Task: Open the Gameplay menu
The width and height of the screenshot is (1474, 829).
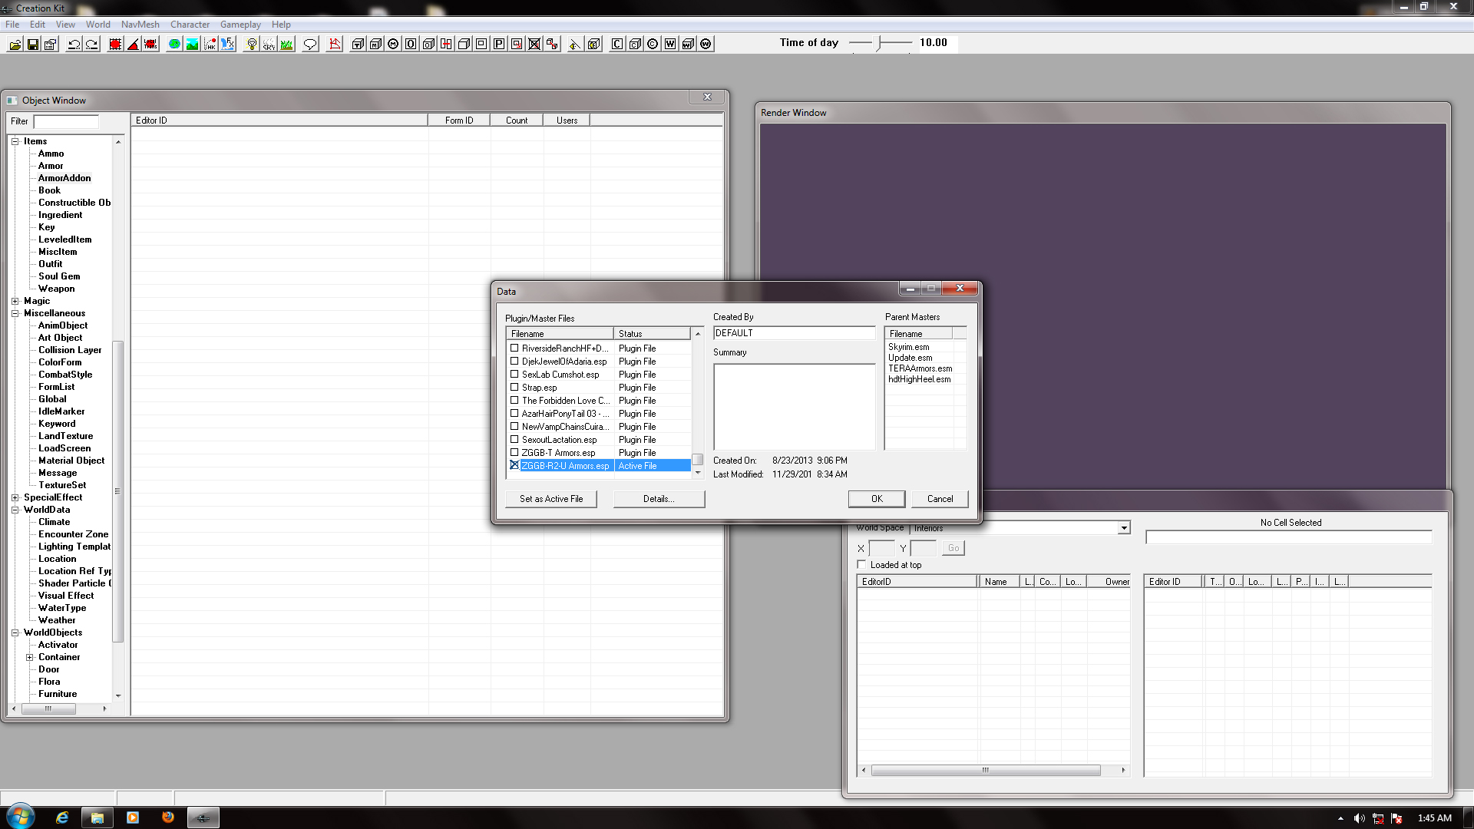Action: click(240, 25)
